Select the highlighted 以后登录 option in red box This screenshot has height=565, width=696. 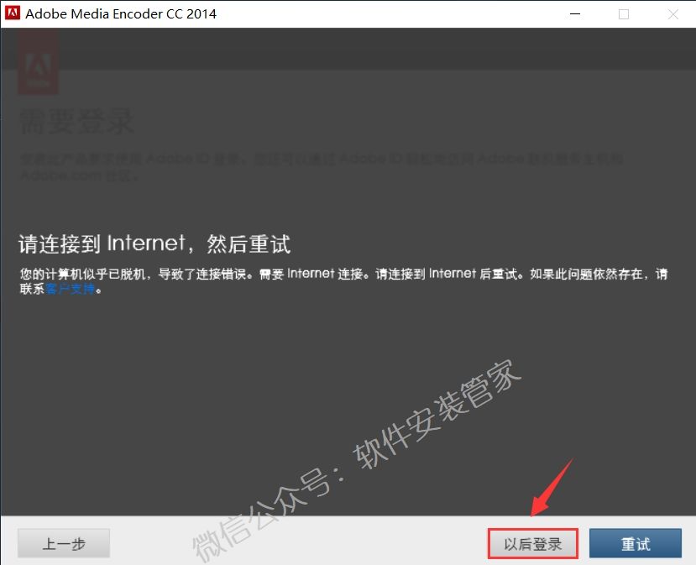532,543
